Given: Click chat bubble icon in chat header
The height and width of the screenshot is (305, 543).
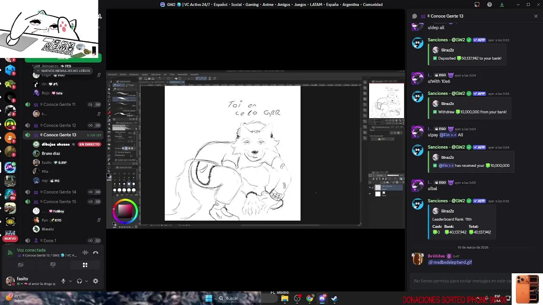Looking at the screenshot, I should point(414,16).
